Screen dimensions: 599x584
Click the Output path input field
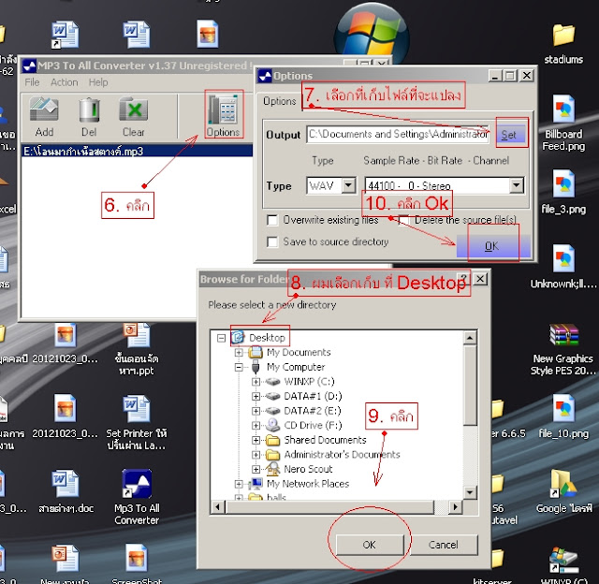click(398, 135)
